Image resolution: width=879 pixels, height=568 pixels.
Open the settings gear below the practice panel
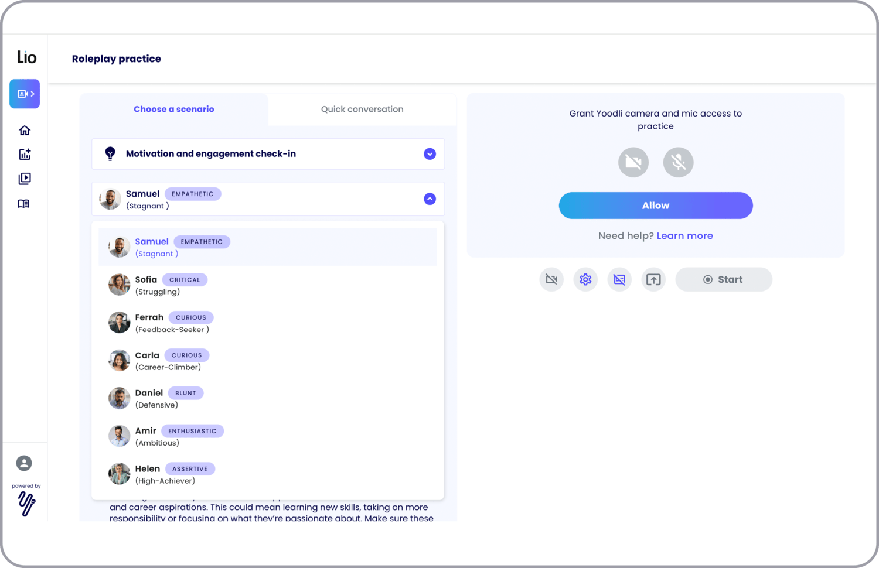click(585, 279)
